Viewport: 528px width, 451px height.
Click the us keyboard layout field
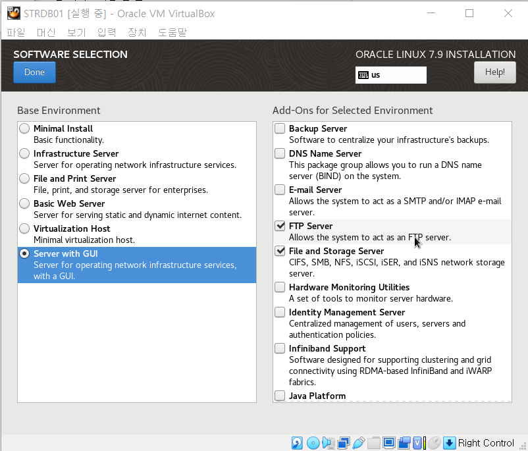point(390,75)
